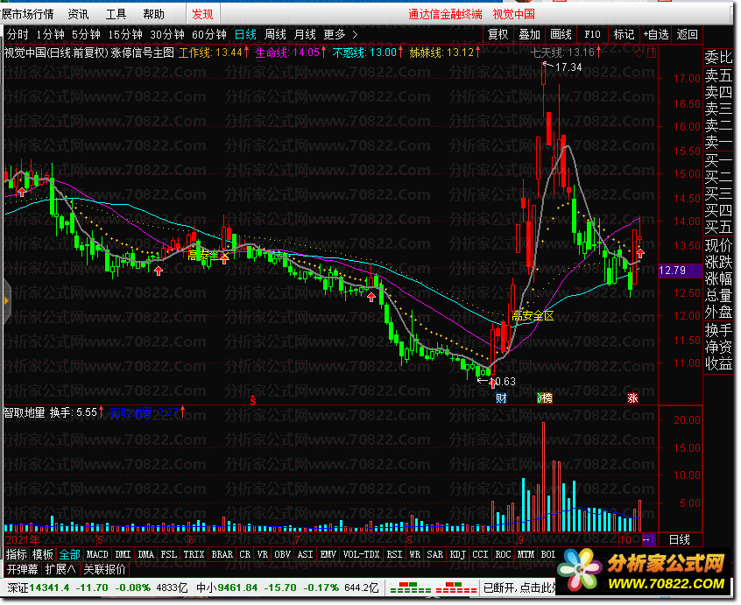Click the red square window icon on chart
The height and width of the screenshot is (605, 741).
652,53
